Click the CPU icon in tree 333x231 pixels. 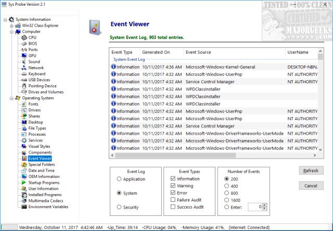point(24,37)
